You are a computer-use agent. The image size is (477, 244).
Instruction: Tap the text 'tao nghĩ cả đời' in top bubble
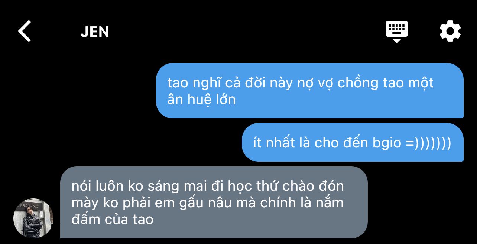tap(217, 83)
